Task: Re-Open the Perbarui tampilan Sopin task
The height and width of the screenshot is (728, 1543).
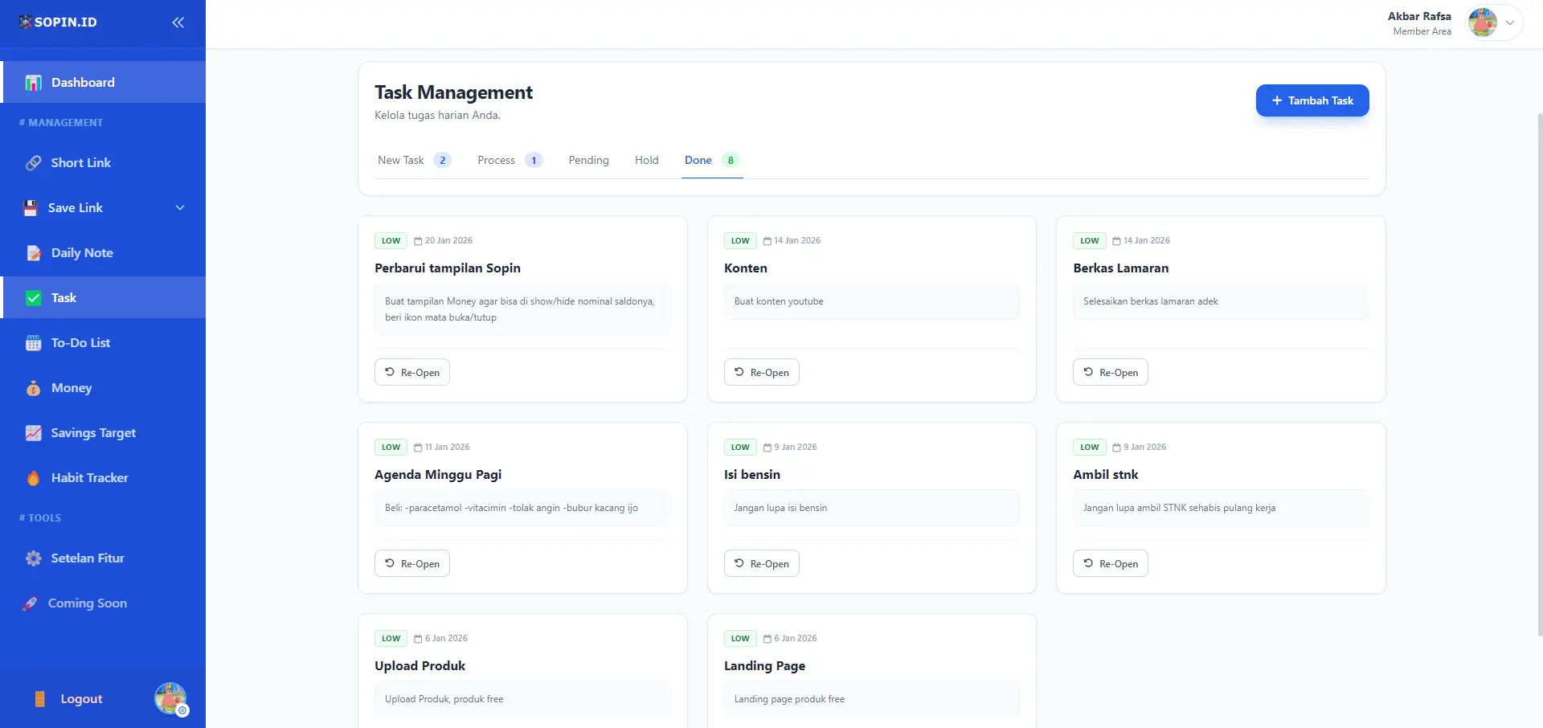Action: pyautogui.click(x=412, y=373)
